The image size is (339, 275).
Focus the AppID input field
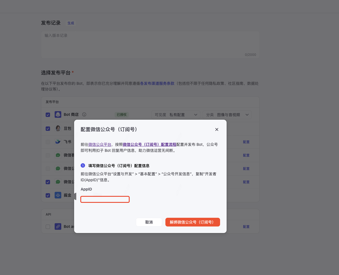coord(105,200)
